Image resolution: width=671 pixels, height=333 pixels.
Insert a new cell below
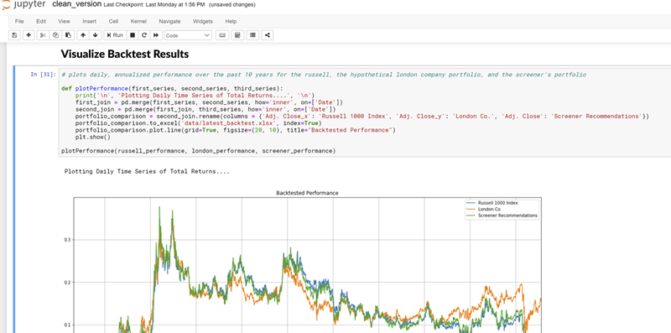point(29,35)
